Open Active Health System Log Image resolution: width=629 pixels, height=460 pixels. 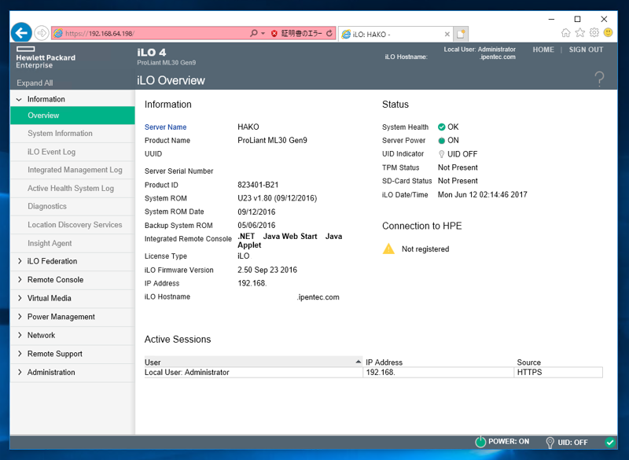point(72,189)
